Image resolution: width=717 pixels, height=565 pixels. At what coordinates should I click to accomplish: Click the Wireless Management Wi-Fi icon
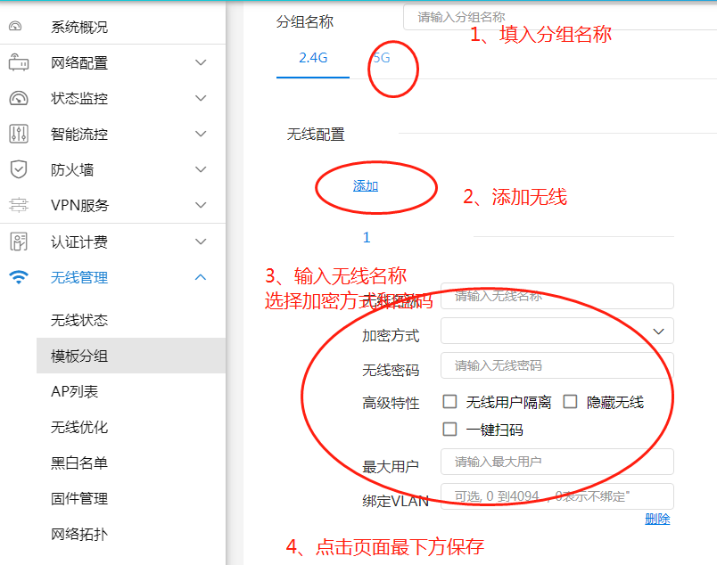(18, 277)
